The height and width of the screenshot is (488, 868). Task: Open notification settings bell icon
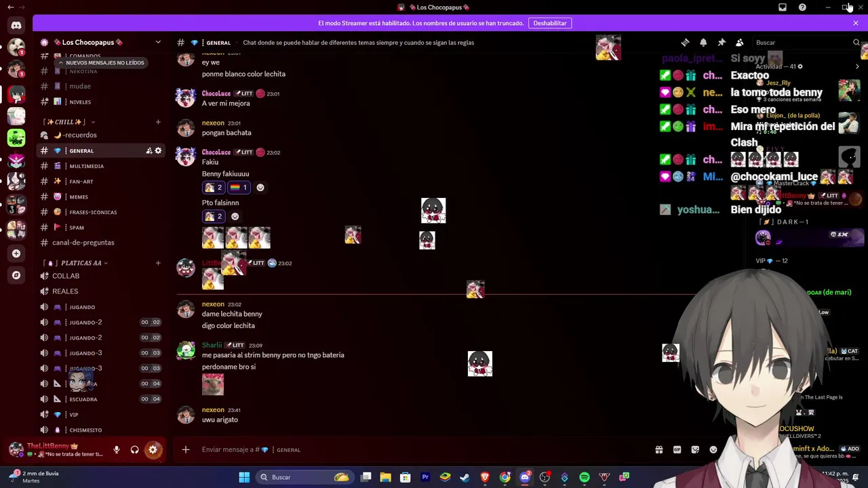(703, 43)
